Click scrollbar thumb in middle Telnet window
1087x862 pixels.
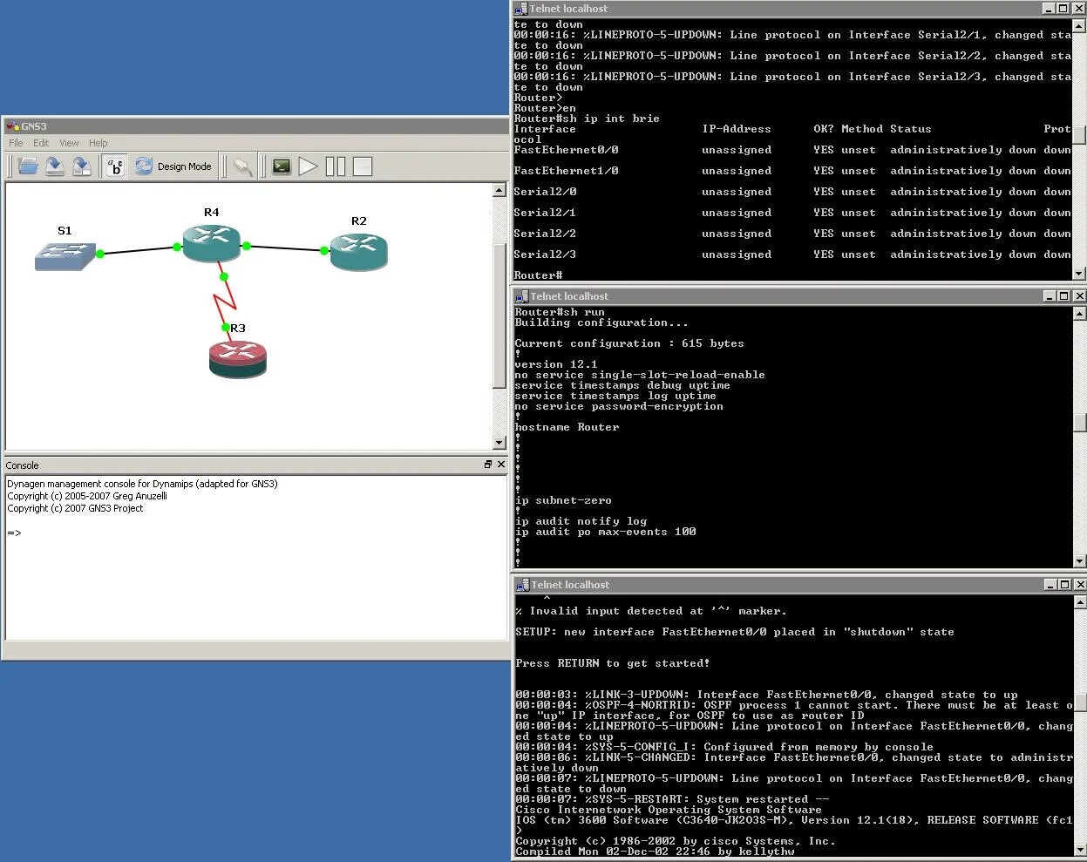1080,423
